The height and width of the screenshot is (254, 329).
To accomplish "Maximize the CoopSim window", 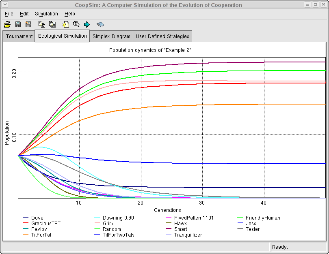I will [x=315, y=5].
